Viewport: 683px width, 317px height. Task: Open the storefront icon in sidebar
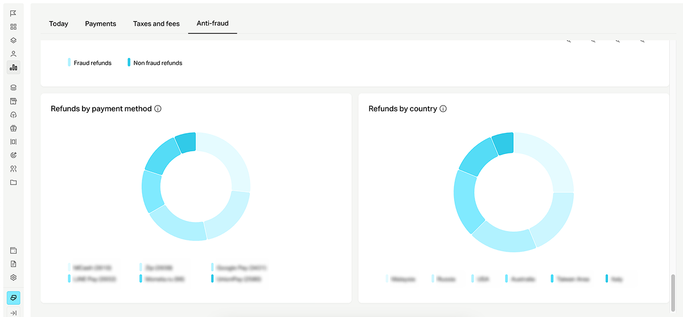click(x=14, y=101)
